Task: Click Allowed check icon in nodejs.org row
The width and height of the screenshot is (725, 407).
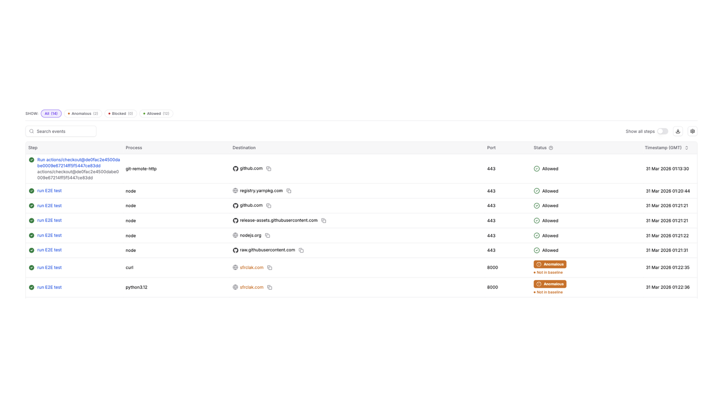Action: (x=536, y=236)
